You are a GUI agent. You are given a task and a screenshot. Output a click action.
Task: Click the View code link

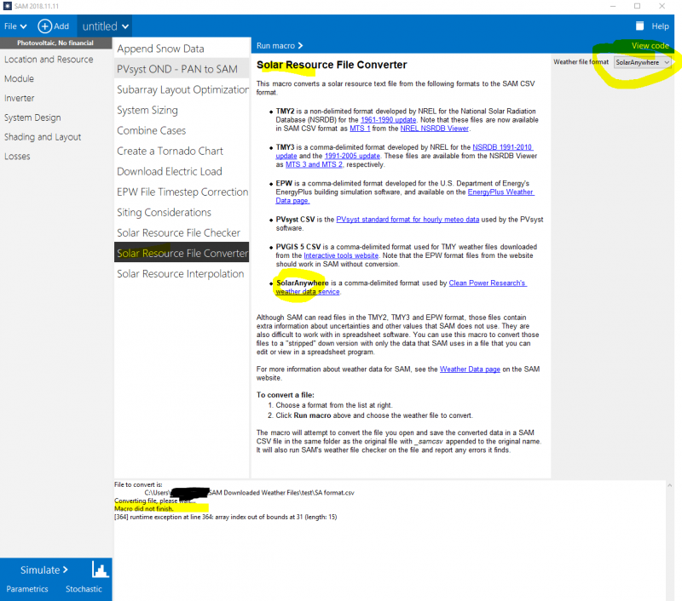coord(650,45)
